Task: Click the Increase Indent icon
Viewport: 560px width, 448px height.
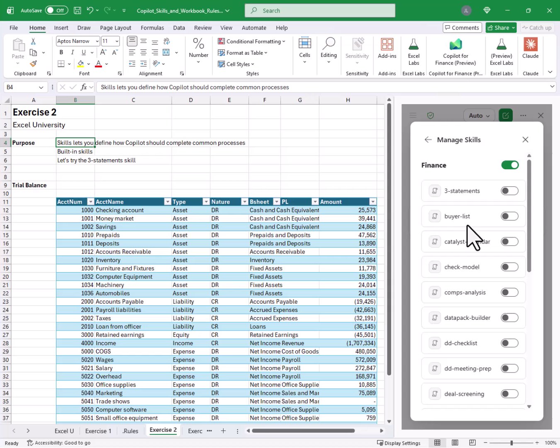Action: pyautogui.click(x=143, y=63)
